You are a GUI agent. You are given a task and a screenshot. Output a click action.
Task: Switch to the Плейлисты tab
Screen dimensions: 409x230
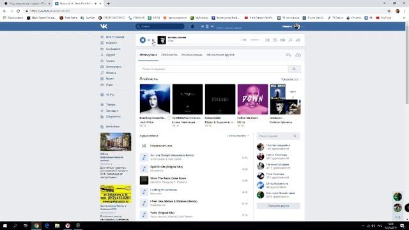pos(169,55)
